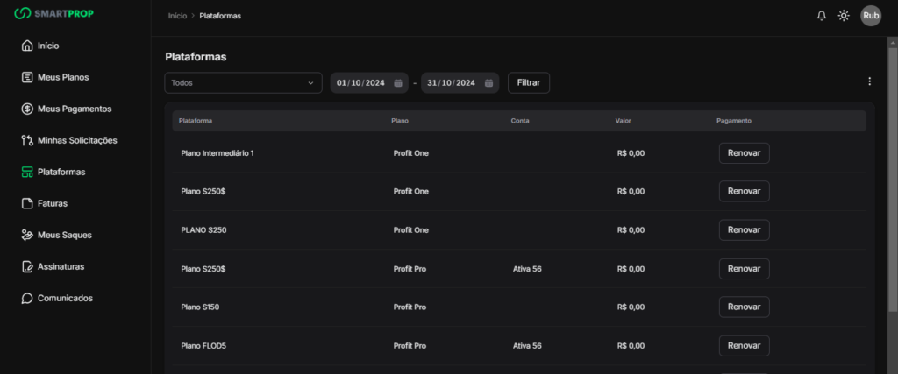This screenshot has height=374, width=898.
Task: Renew the Plano Intermediário 1 row
Action: (x=744, y=153)
